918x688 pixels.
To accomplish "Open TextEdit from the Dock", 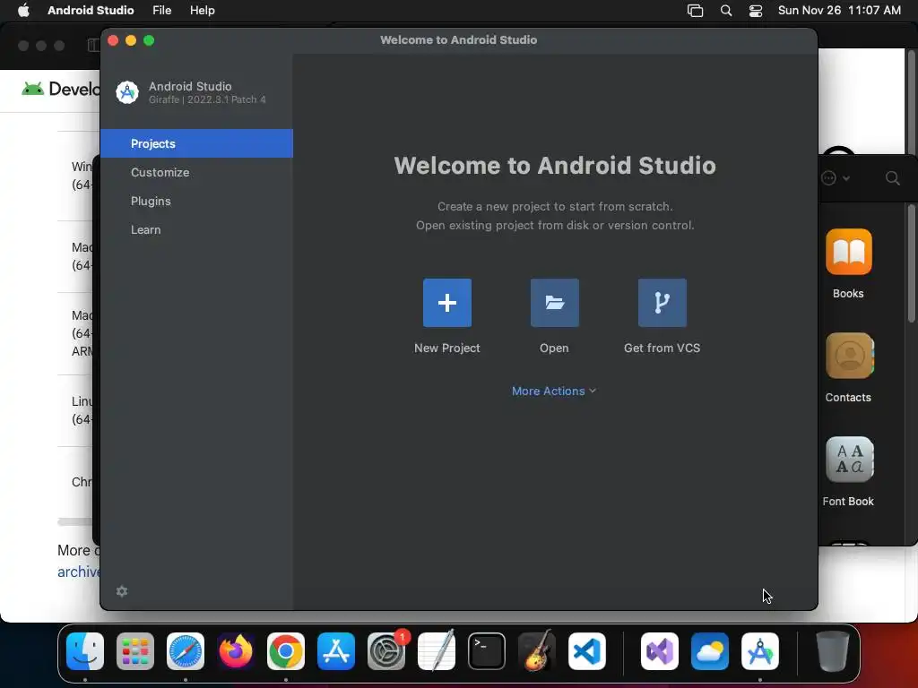I will 437,650.
